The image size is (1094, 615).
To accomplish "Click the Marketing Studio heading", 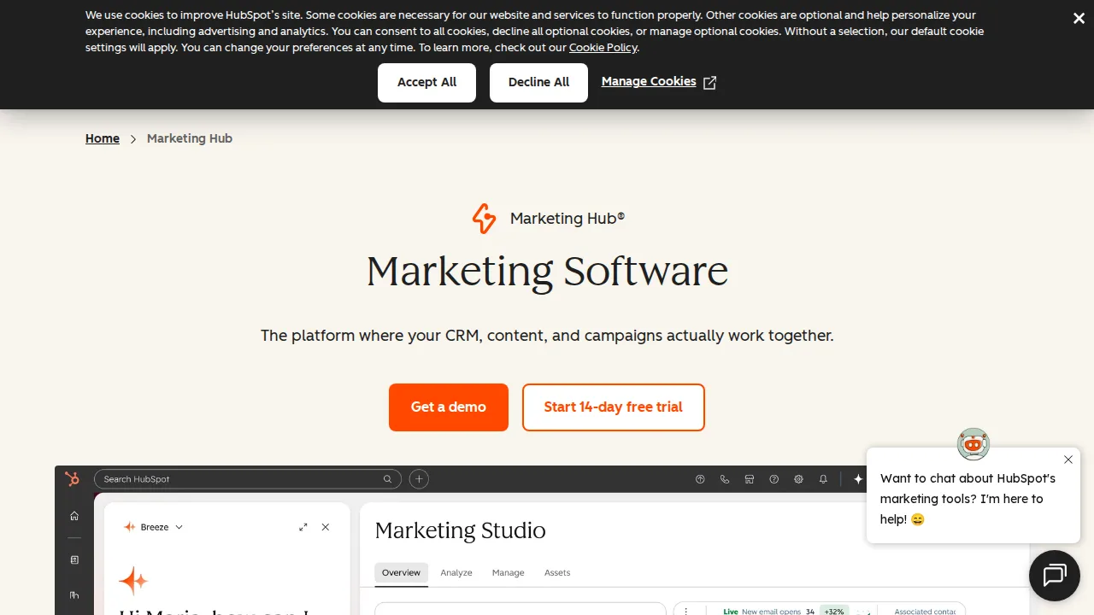I will (460, 530).
